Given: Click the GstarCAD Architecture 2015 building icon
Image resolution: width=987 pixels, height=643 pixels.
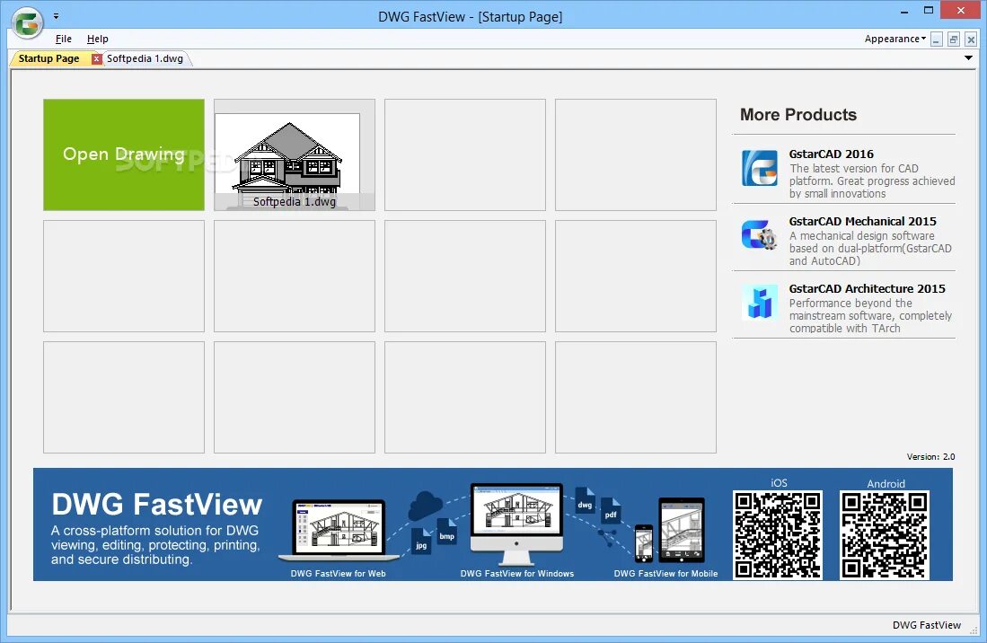Looking at the screenshot, I should [x=760, y=303].
